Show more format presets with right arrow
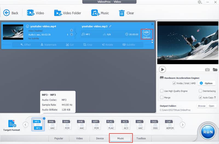219x144 pixels. point(182,125)
